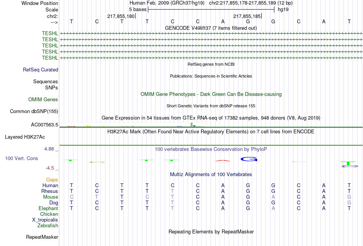The image size is (363, 246).
Task: Click the AC007563.5 gene label
Action: [x=44, y=125]
